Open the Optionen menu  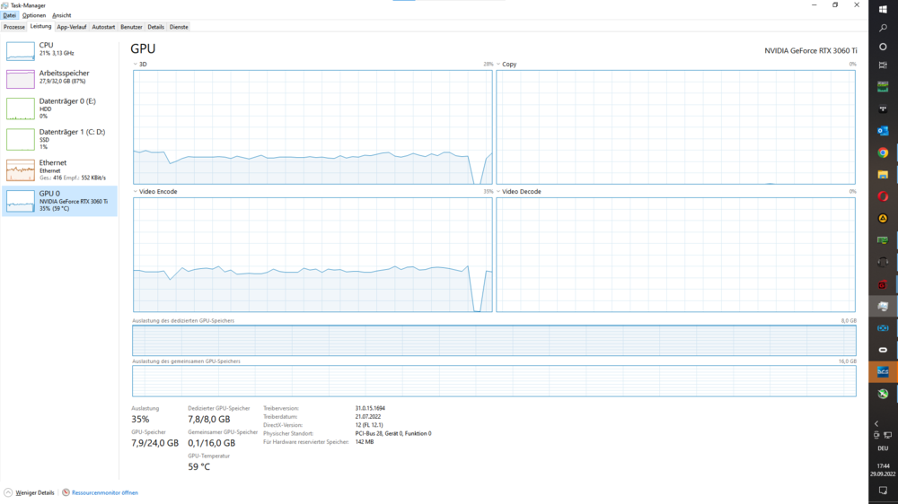click(x=34, y=15)
